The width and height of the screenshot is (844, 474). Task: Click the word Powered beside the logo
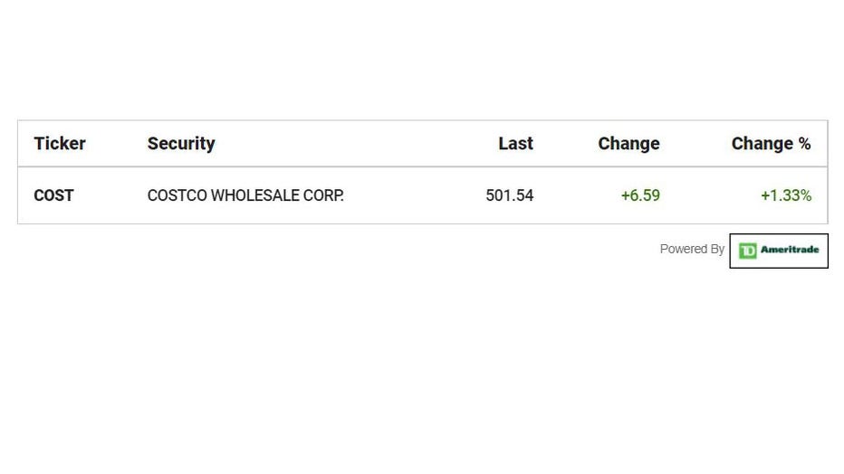click(x=683, y=249)
